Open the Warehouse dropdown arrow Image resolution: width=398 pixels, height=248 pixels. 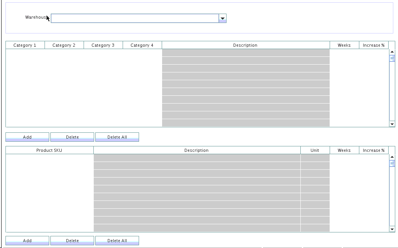point(223,18)
